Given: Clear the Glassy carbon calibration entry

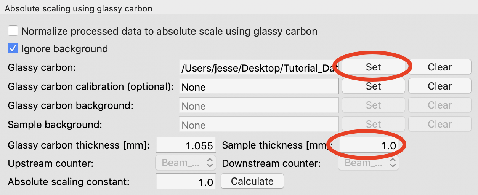Looking at the screenshot, I should (440, 86).
